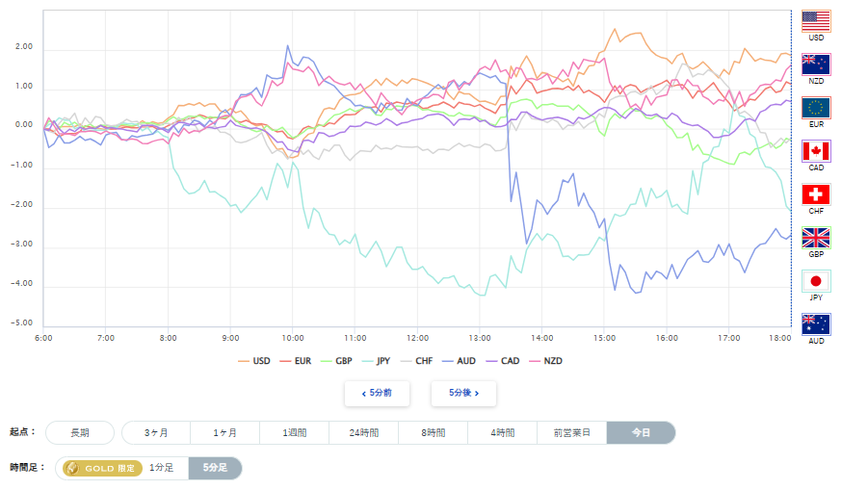Click the NZD New Zealand flag icon
This screenshot has width=842, height=490.
pyautogui.click(x=816, y=64)
